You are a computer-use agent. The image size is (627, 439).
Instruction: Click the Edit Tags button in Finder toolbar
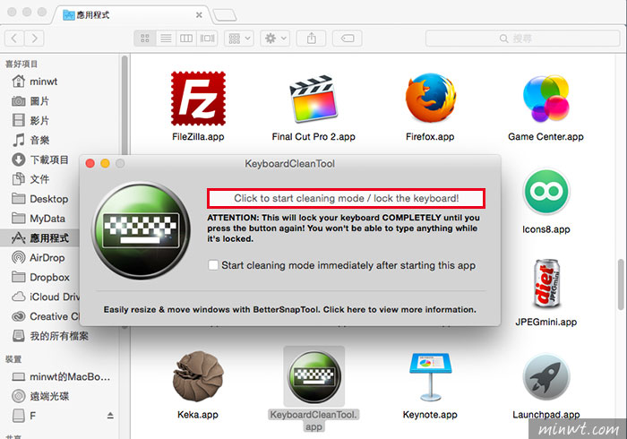[348, 39]
